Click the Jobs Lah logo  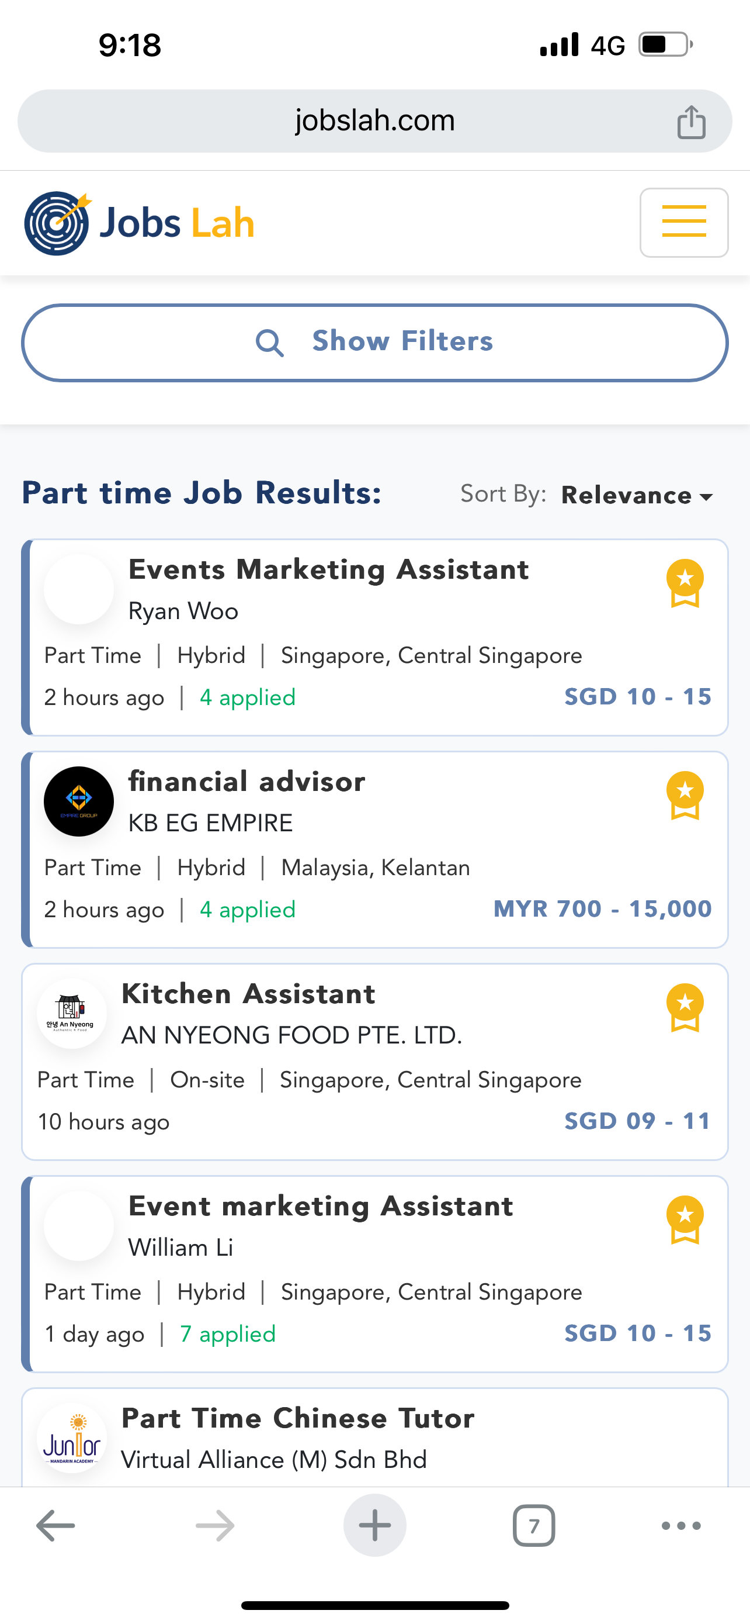[x=139, y=223]
